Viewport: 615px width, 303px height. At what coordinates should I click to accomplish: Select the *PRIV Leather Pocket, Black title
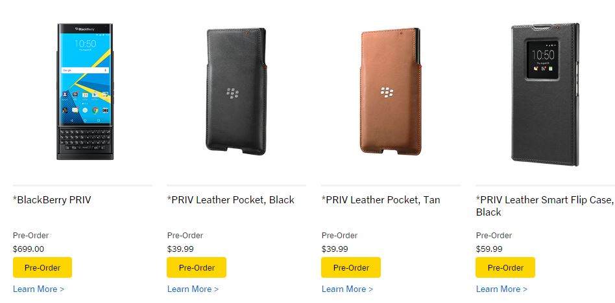(231, 200)
